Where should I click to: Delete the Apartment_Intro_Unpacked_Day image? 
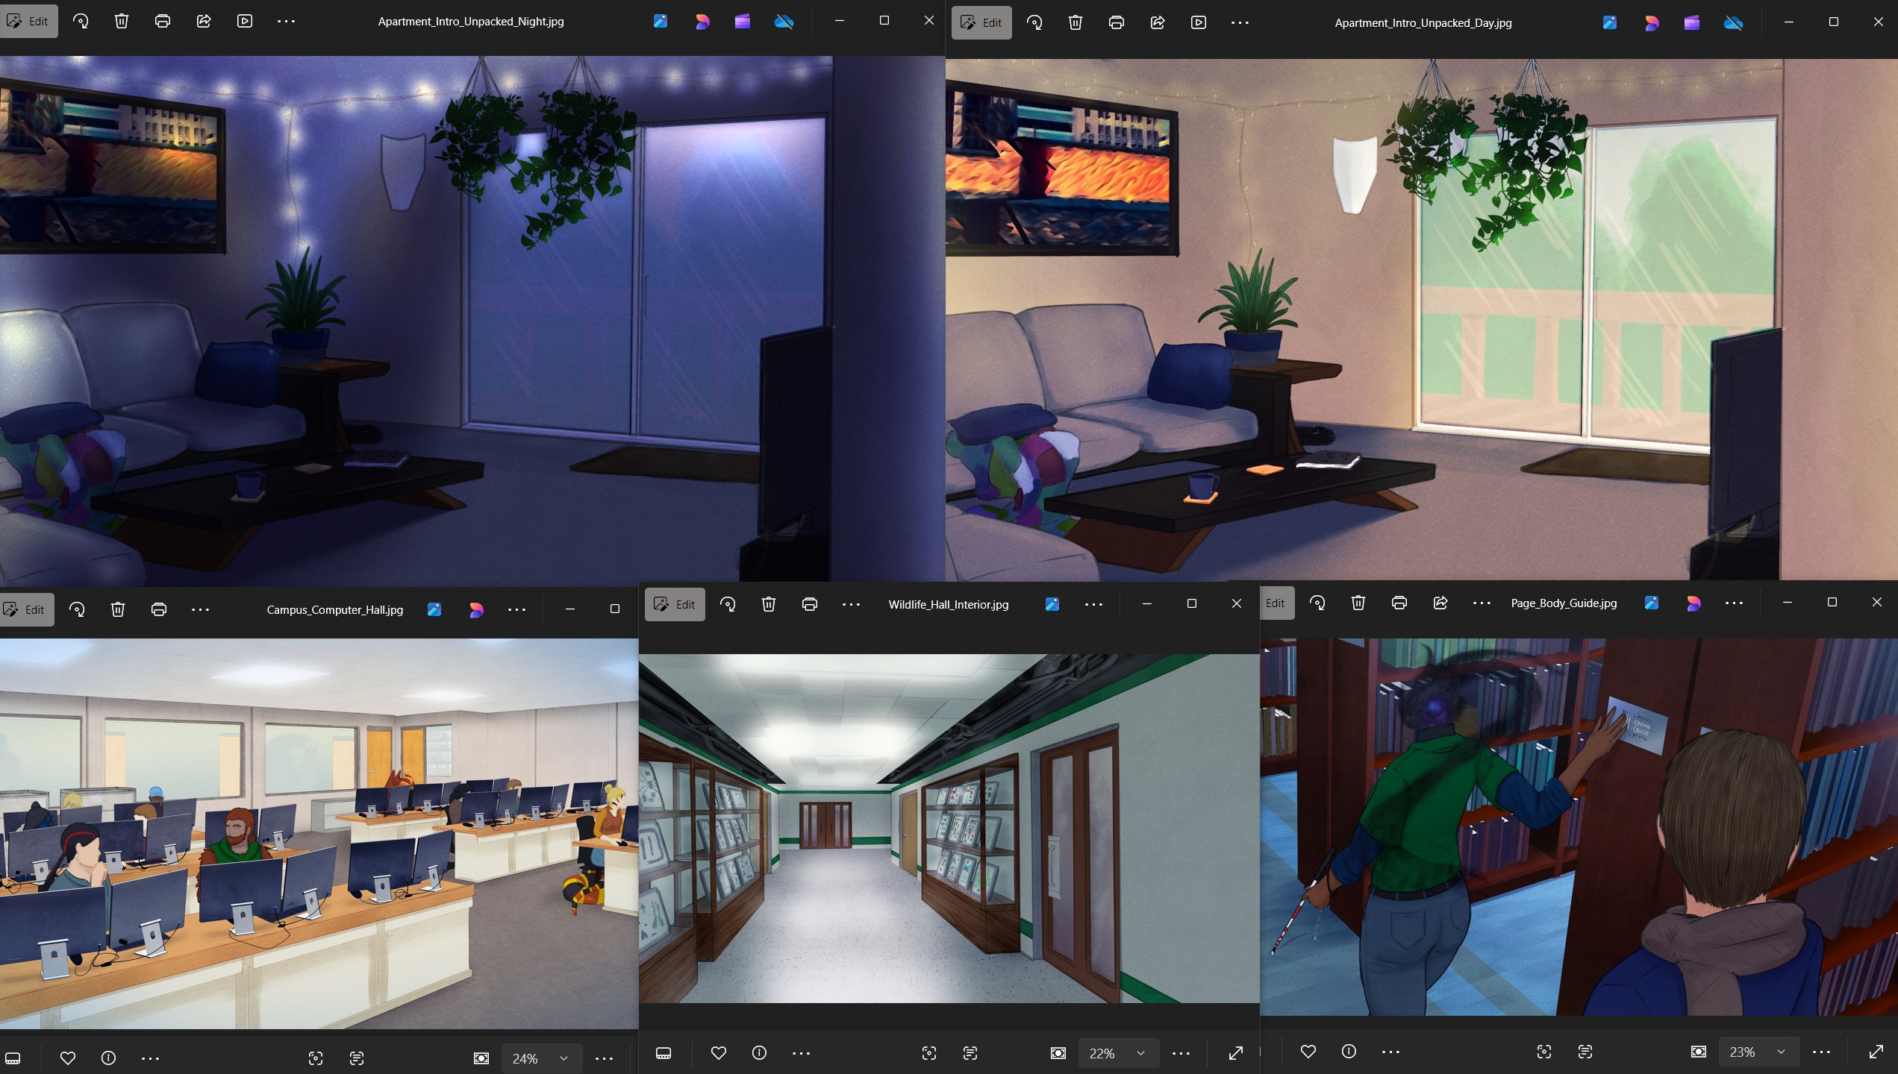[1076, 22]
